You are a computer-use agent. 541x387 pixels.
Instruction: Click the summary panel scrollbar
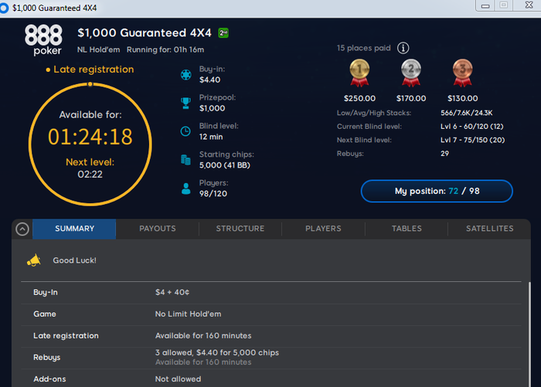[529, 334]
